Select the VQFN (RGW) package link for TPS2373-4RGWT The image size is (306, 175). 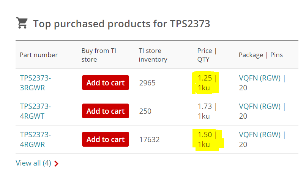tap(260, 107)
